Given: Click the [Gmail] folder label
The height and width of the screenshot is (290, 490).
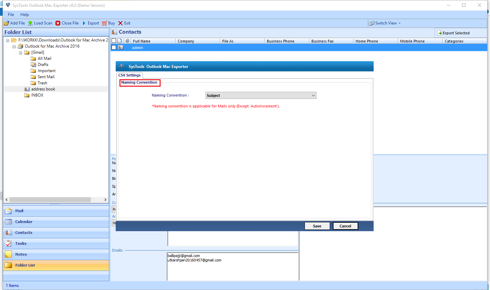Looking at the screenshot, I should (x=38, y=52).
